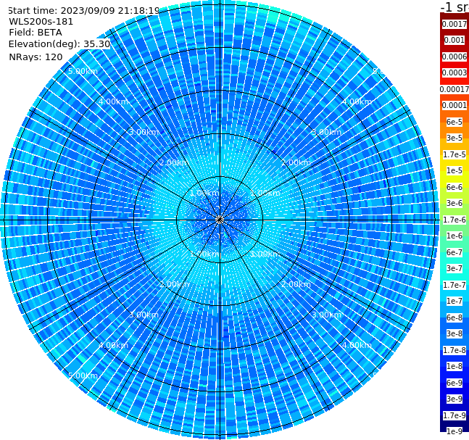The image size is (469, 440).
Task: Click the 1e-8 scale label
Action: point(455,366)
